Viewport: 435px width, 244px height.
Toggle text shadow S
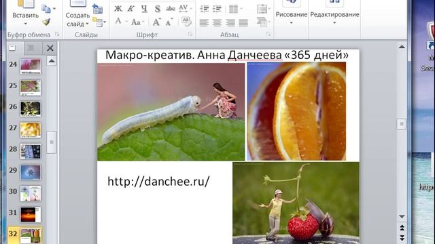coord(157,9)
